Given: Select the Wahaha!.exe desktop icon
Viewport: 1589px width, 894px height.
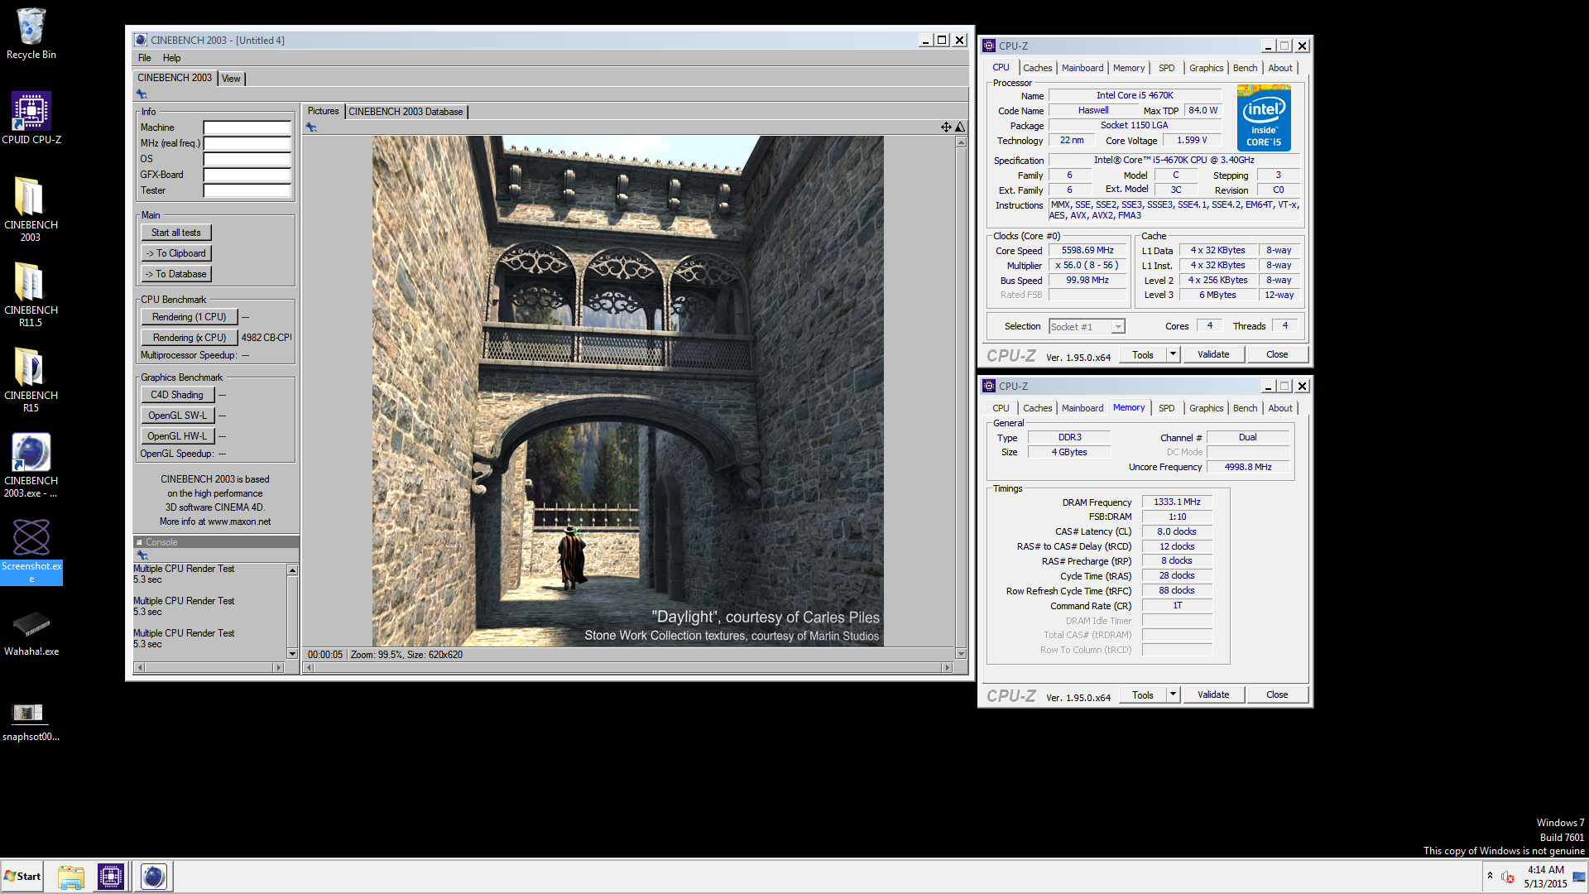Looking at the screenshot, I should coord(31,633).
